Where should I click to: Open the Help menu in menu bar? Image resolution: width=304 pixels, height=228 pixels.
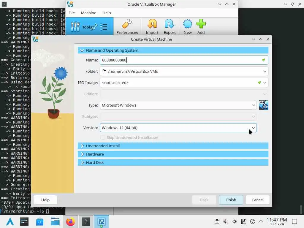pyautogui.click(x=107, y=13)
